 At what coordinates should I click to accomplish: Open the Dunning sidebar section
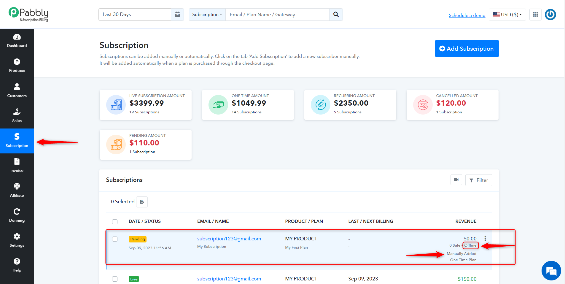(17, 216)
